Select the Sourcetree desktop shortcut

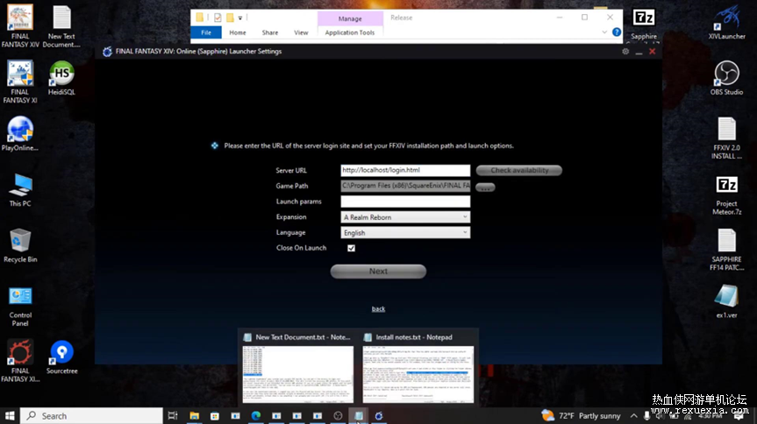61,357
